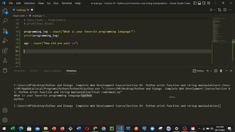
Task: Click main.py breadcrumb item
Action: (37, 16)
